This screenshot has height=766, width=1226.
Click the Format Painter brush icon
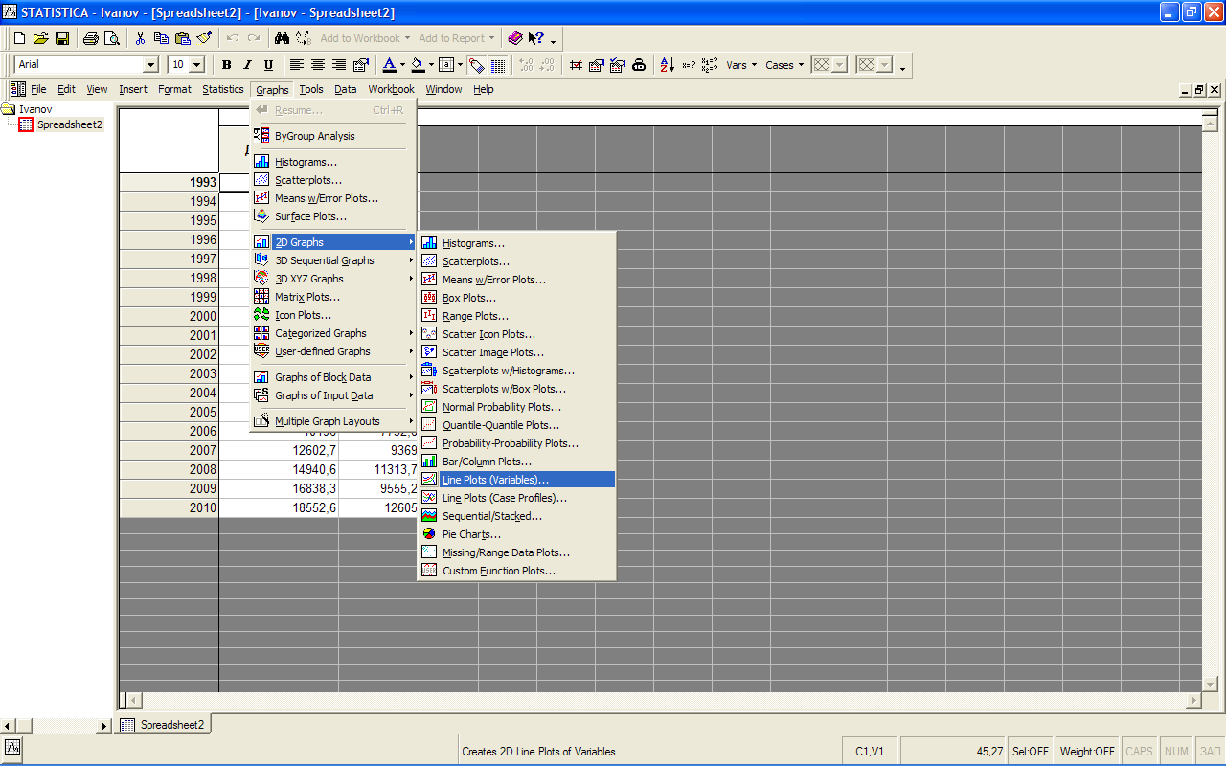[x=204, y=38]
